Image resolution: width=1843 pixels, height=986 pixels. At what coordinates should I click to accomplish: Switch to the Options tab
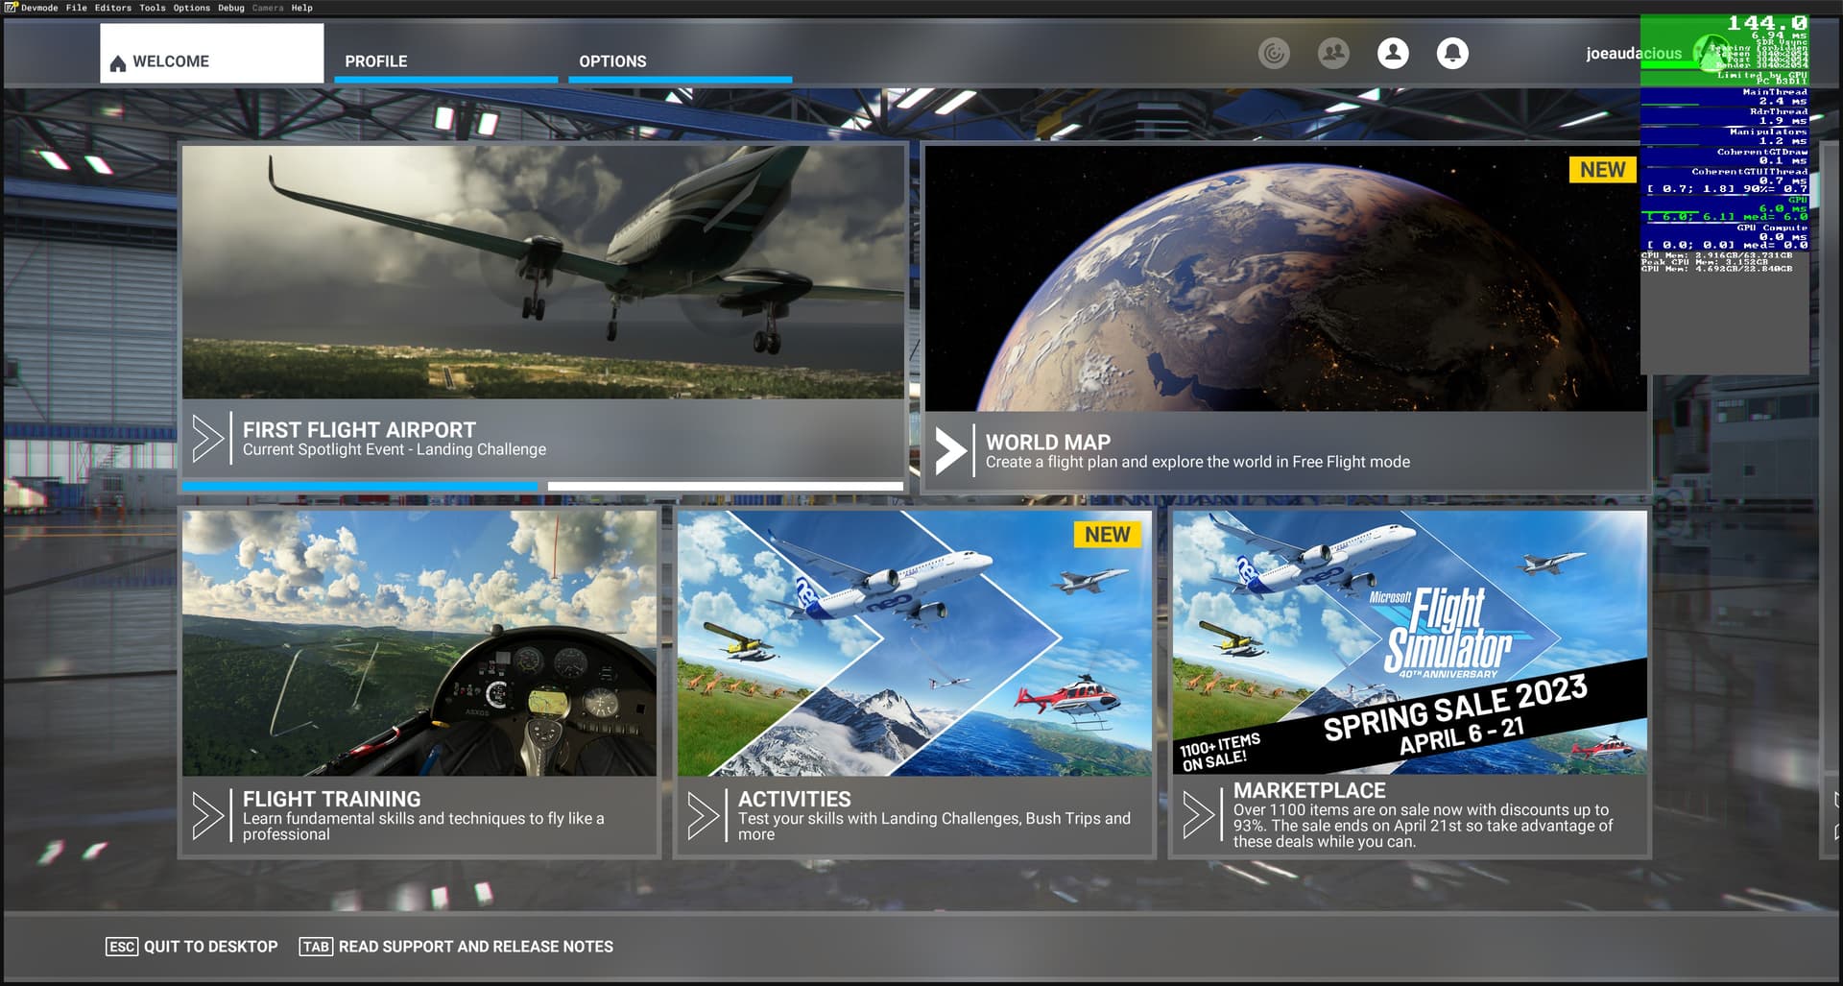click(x=612, y=61)
